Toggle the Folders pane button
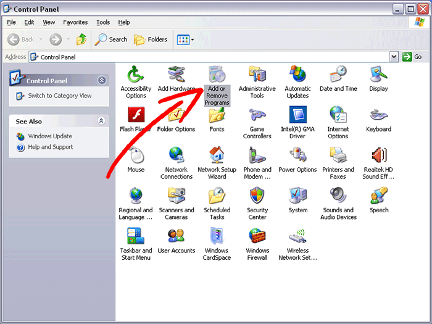Image resolution: width=432 pixels, height=324 pixels. pyautogui.click(x=151, y=39)
